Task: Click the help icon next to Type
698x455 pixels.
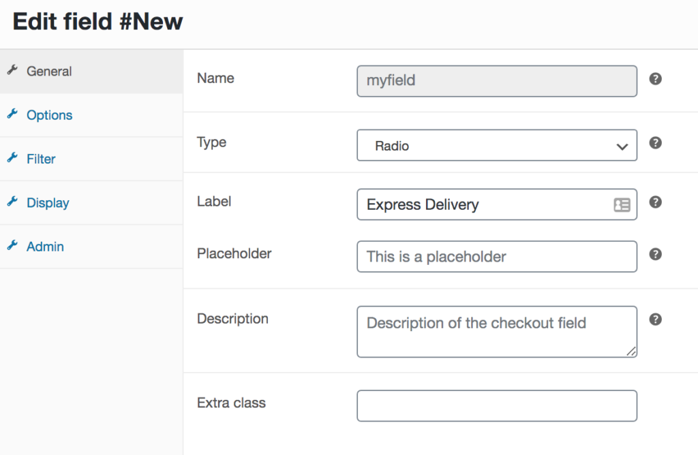Action: pos(655,143)
